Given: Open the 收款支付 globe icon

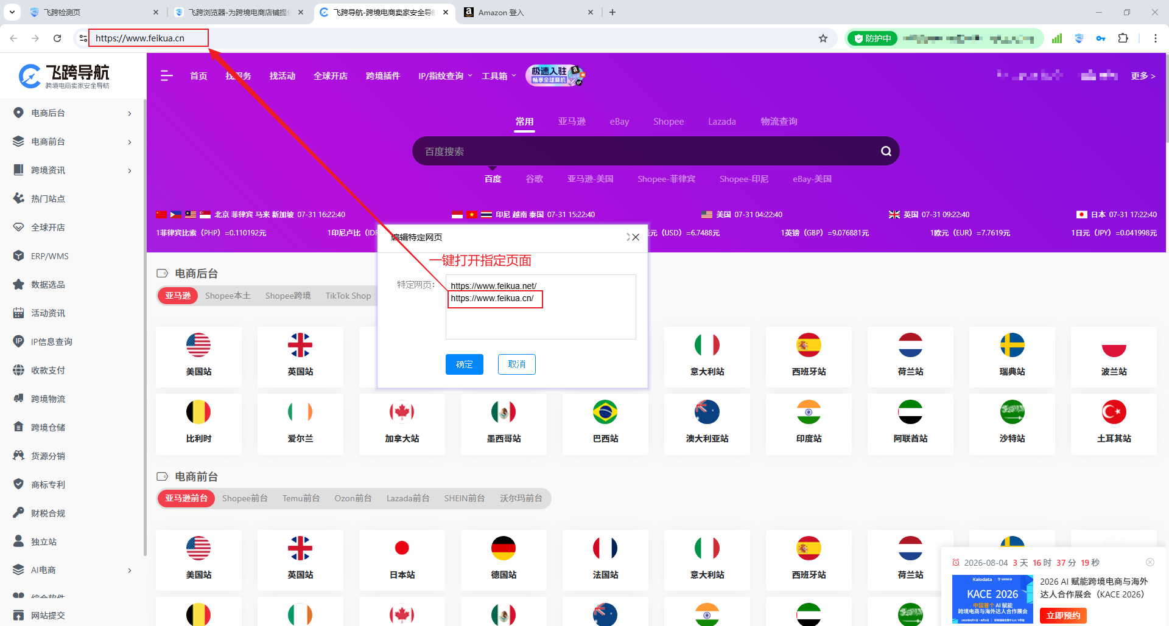Looking at the screenshot, I should click(x=19, y=370).
